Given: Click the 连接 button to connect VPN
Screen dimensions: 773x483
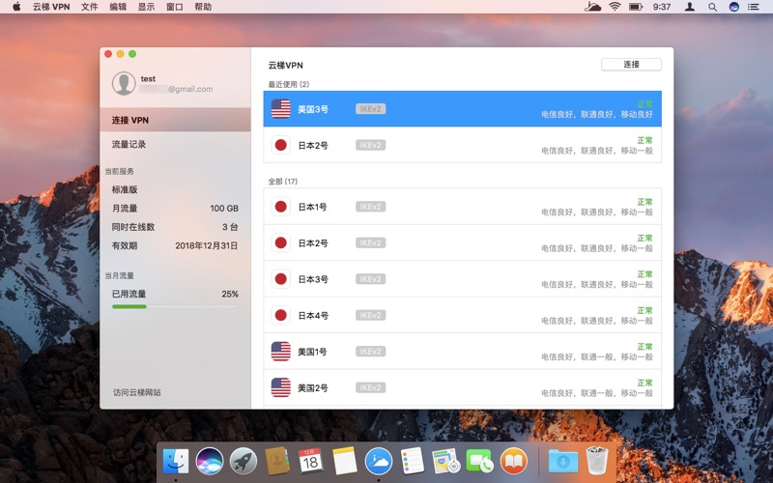Looking at the screenshot, I should (x=631, y=65).
